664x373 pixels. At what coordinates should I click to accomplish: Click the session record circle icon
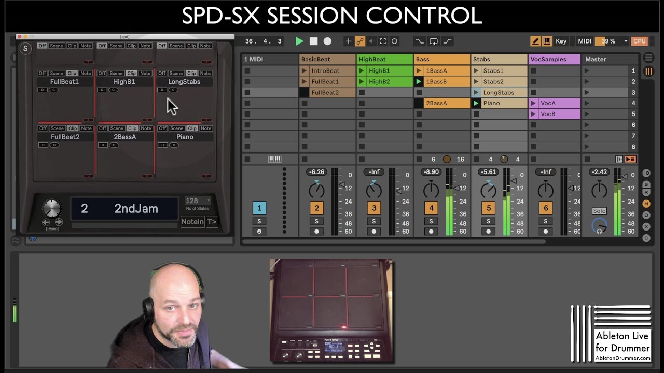[394, 41]
